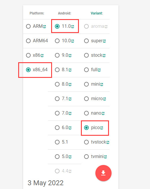Image resolution: width=150 pixels, height=189 pixels.
Task: Open external link icon next to x86
Action: coord(42,56)
